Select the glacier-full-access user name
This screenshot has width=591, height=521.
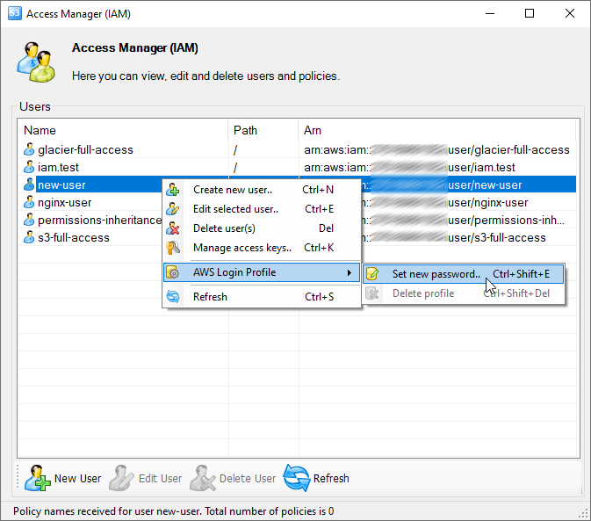click(x=85, y=149)
